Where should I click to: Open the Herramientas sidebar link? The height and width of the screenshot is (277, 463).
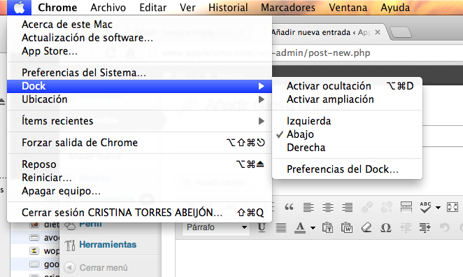coord(108,245)
